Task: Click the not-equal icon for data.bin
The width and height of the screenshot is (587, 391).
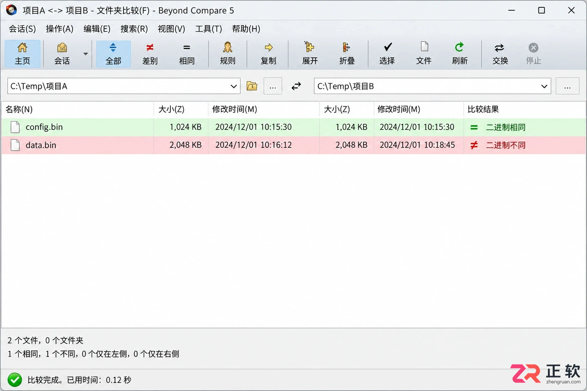Action: point(474,145)
